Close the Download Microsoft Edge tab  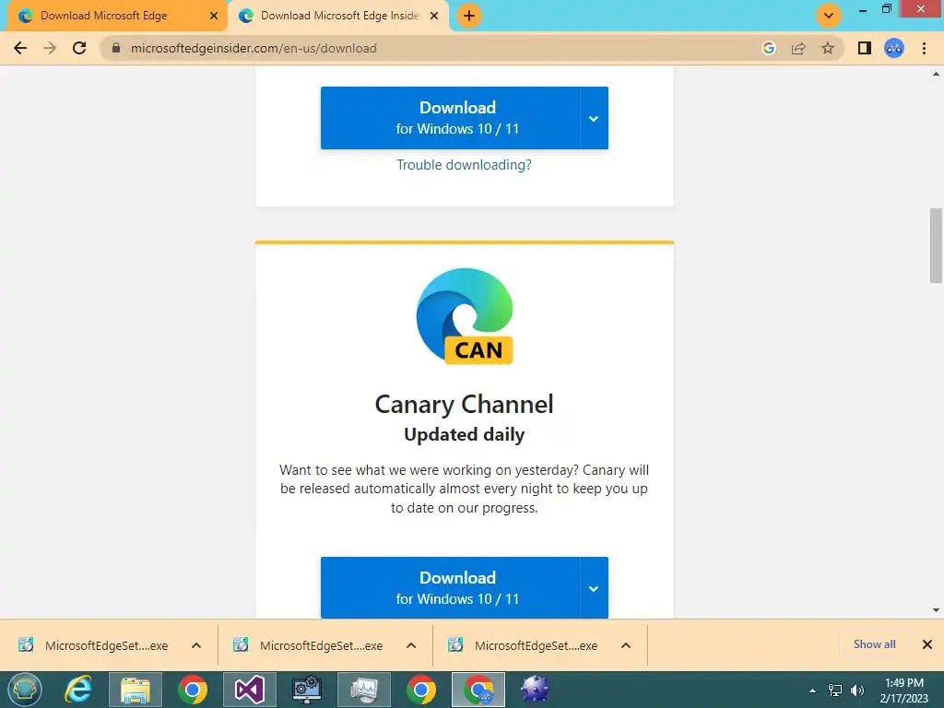[x=214, y=16]
